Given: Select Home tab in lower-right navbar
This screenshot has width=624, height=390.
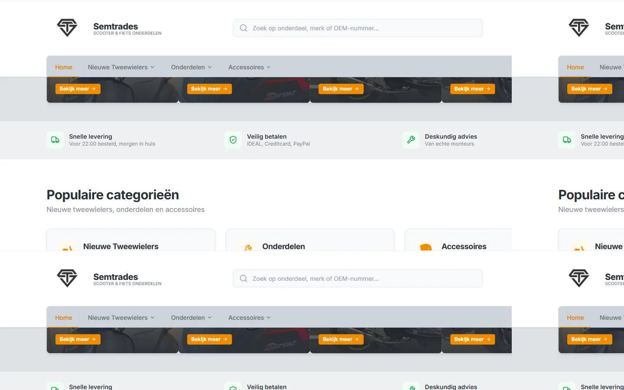Looking at the screenshot, I should 575,318.
